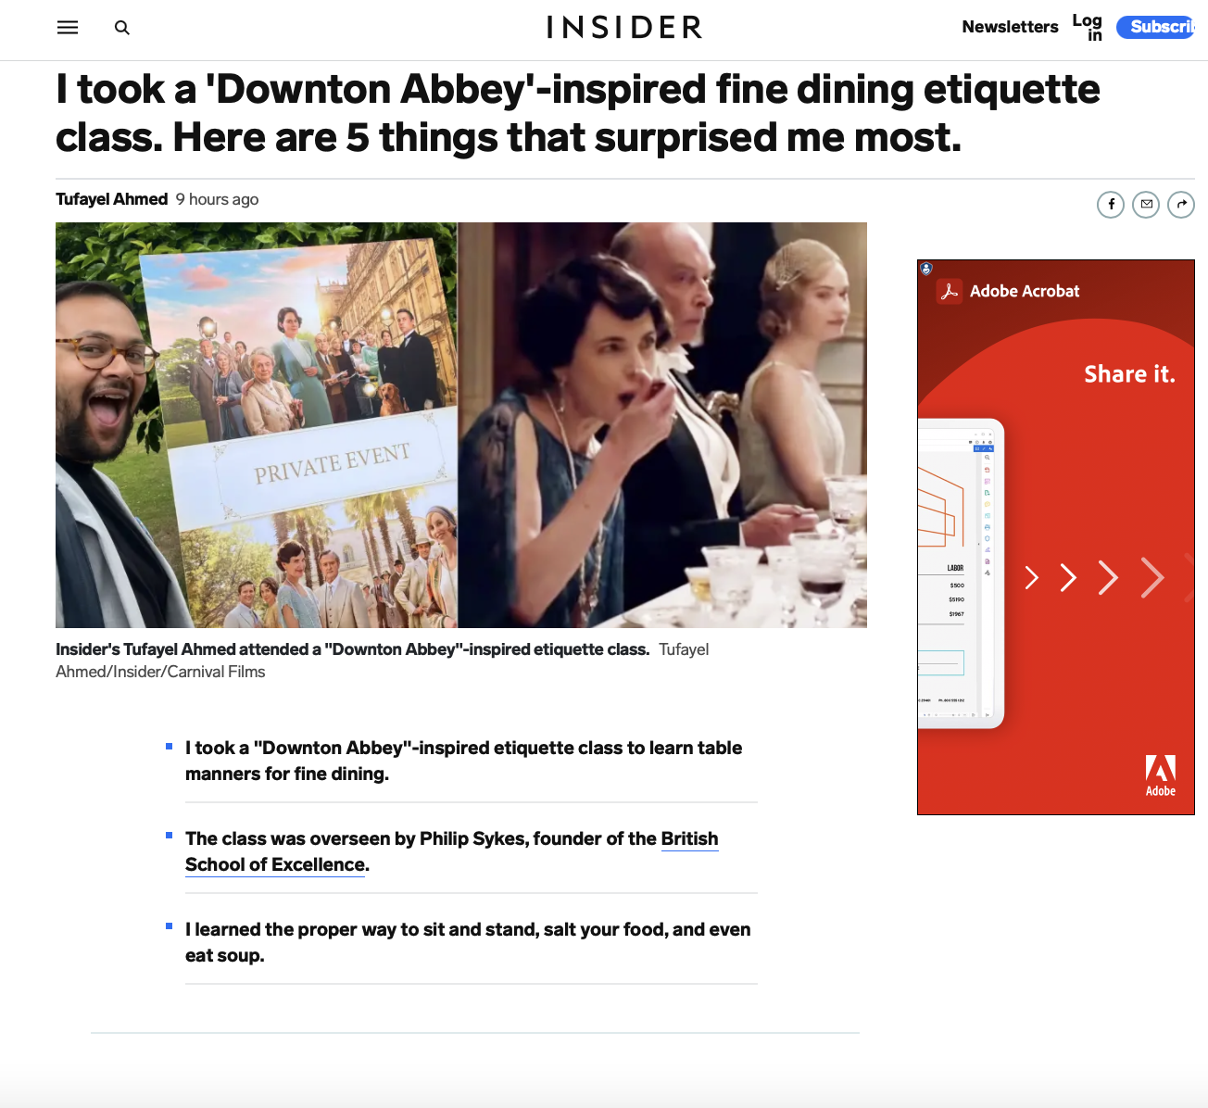This screenshot has width=1208, height=1108.
Task: Click the Adobe Acrobat advertisement banner
Action: click(1056, 537)
